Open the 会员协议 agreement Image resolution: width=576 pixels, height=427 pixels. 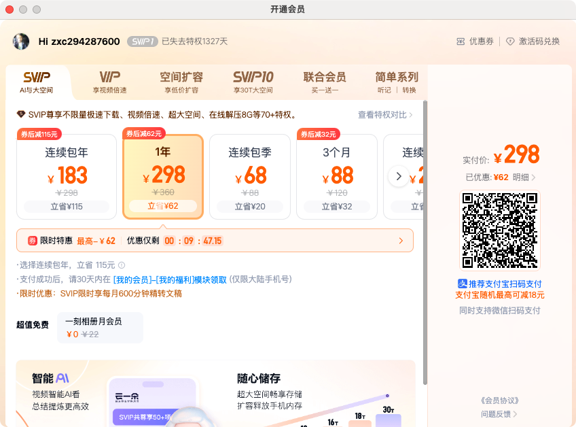pos(500,400)
